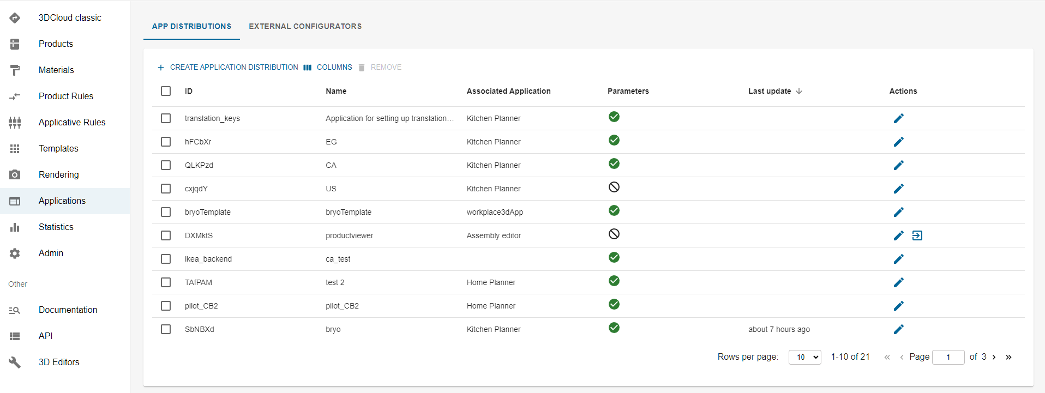
Task: Check the SbNBXd row checkbox
Action: pyautogui.click(x=166, y=329)
